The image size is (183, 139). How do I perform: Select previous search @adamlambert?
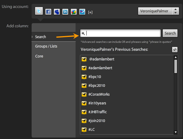tap(102, 59)
